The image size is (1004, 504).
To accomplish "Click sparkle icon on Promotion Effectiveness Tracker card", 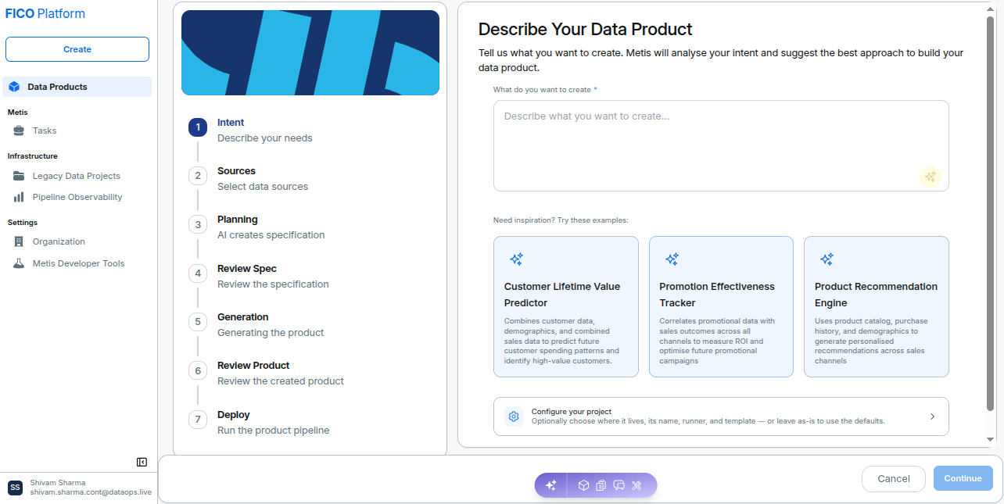I will coord(672,259).
